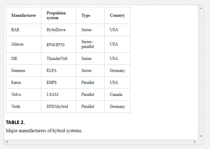Viewport: 210px width, 149px height.
Task: Click the horizontal scrollbar left arrow
Action: pos(7,142)
